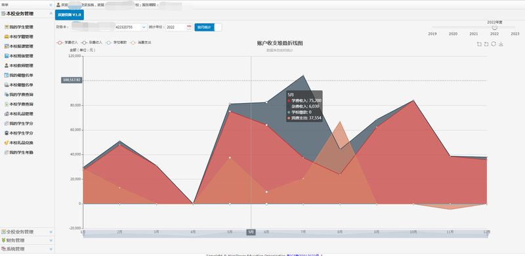Image resolution: width=525 pixels, height=256 pixels.
Task: Toggle the 消费支出 series in the legend
Action: point(140,43)
